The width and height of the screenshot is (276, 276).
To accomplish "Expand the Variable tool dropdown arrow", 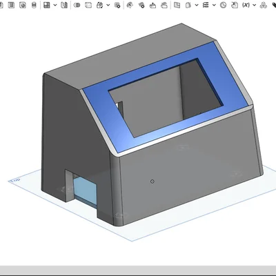I will pyautogui.click(x=254, y=5).
